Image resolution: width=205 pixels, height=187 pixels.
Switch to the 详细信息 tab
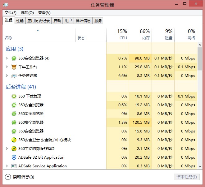tap(83, 21)
